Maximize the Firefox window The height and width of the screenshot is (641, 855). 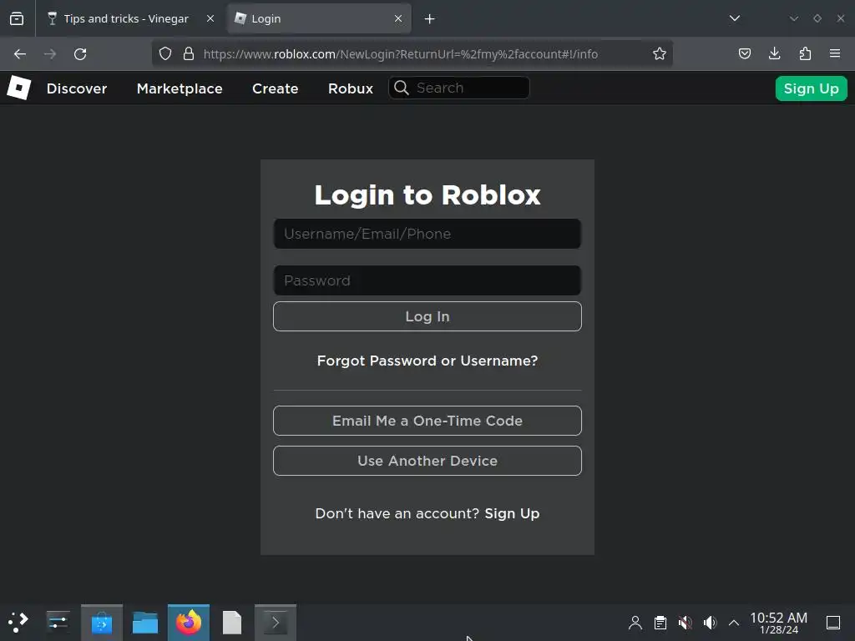[x=817, y=18]
